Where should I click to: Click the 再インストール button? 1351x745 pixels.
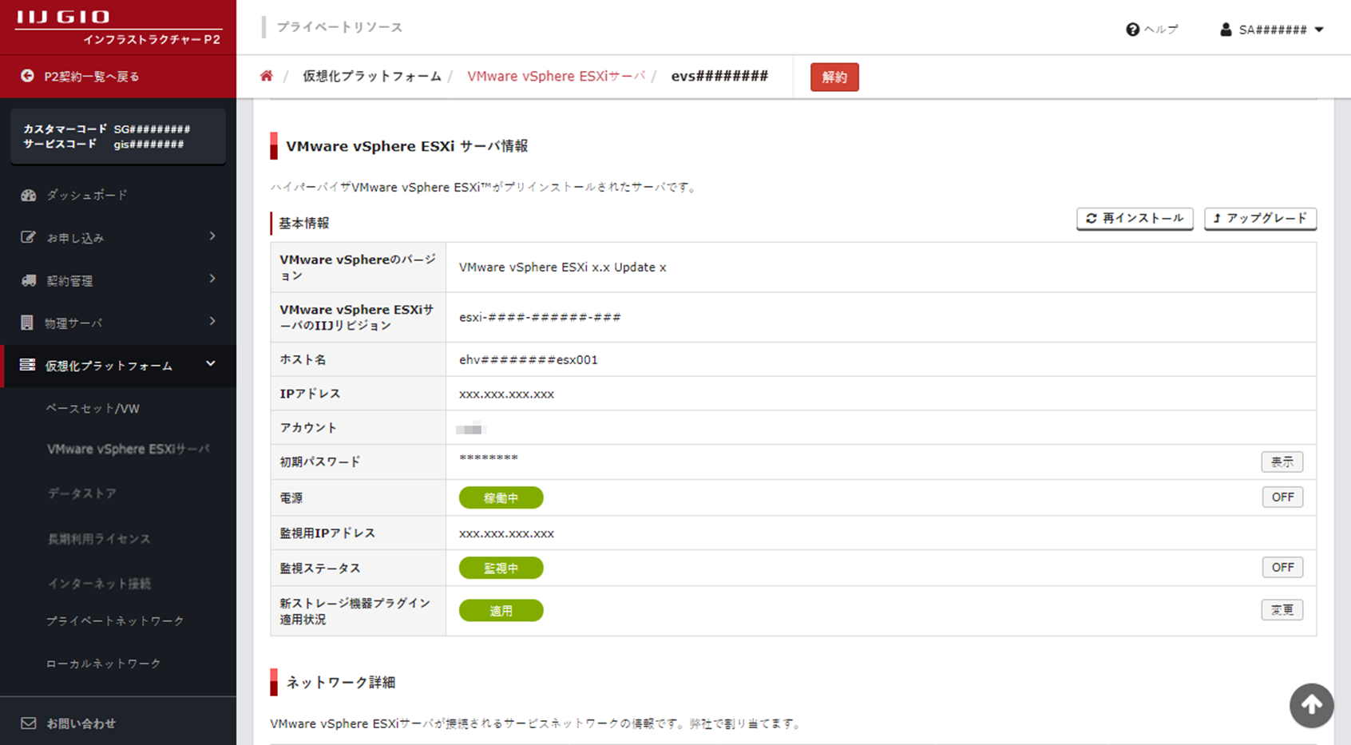tap(1135, 218)
